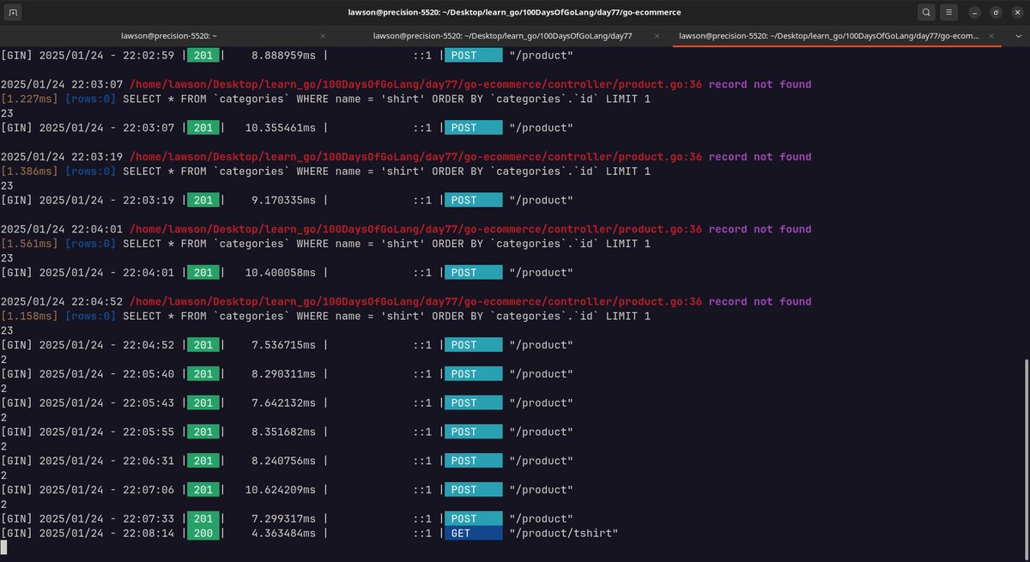The width and height of the screenshot is (1030, 562).
Task: Click the 4.363484ms latency value
Action: [283, 533]
